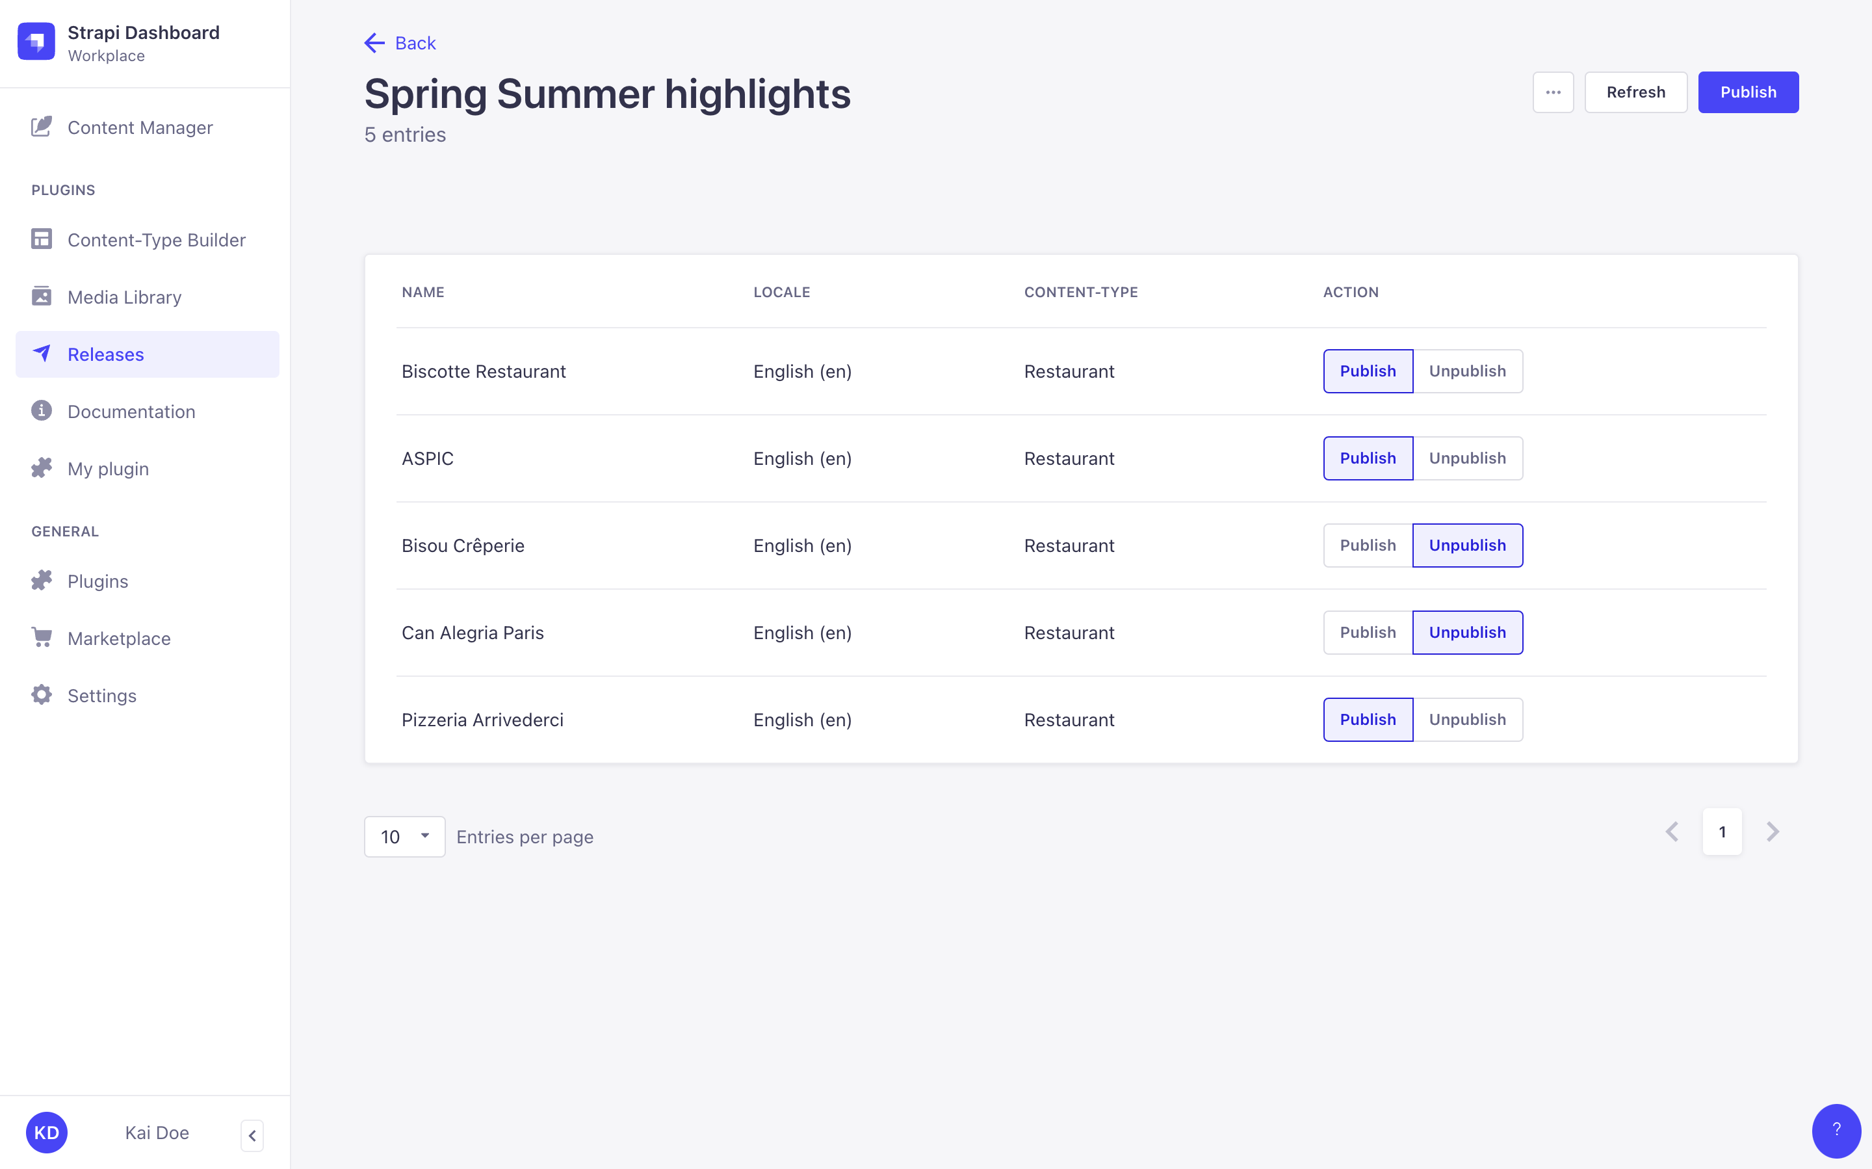
Task: Click the Strapi logo icon
Action: (x=36, y=42)
